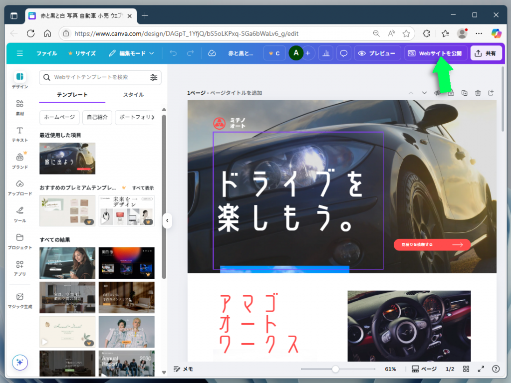Lock page 1 with the padlock toggle

(451, 93)
